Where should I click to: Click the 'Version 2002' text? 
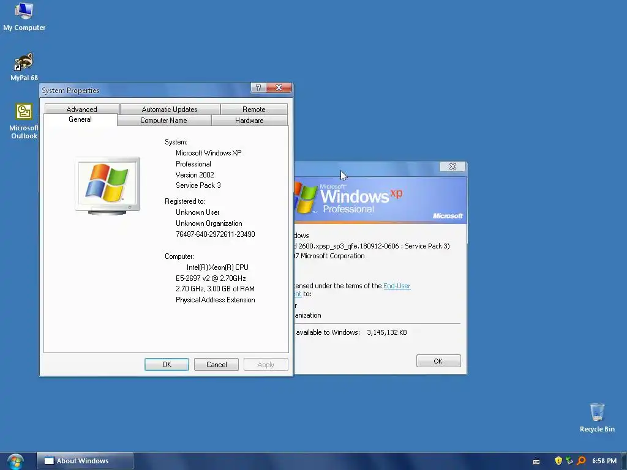195,175
